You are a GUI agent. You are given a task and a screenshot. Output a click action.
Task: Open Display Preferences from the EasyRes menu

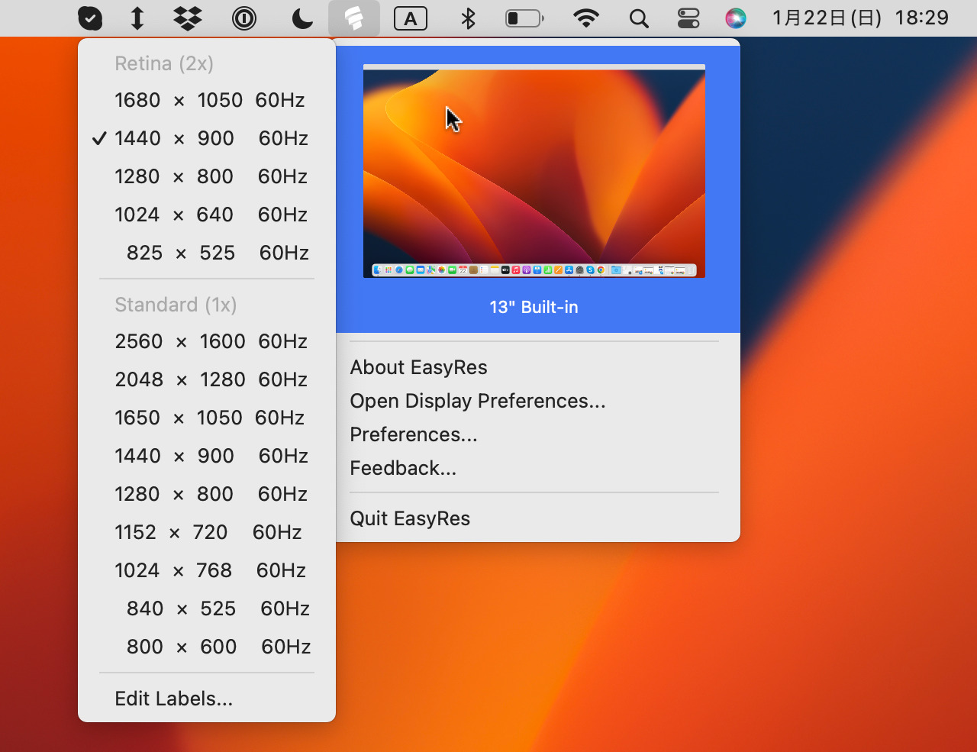click(478, 401)
